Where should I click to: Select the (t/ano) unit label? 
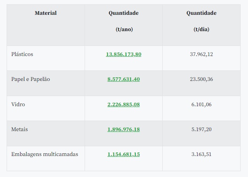pyautogui.click(x=124, y=29)
